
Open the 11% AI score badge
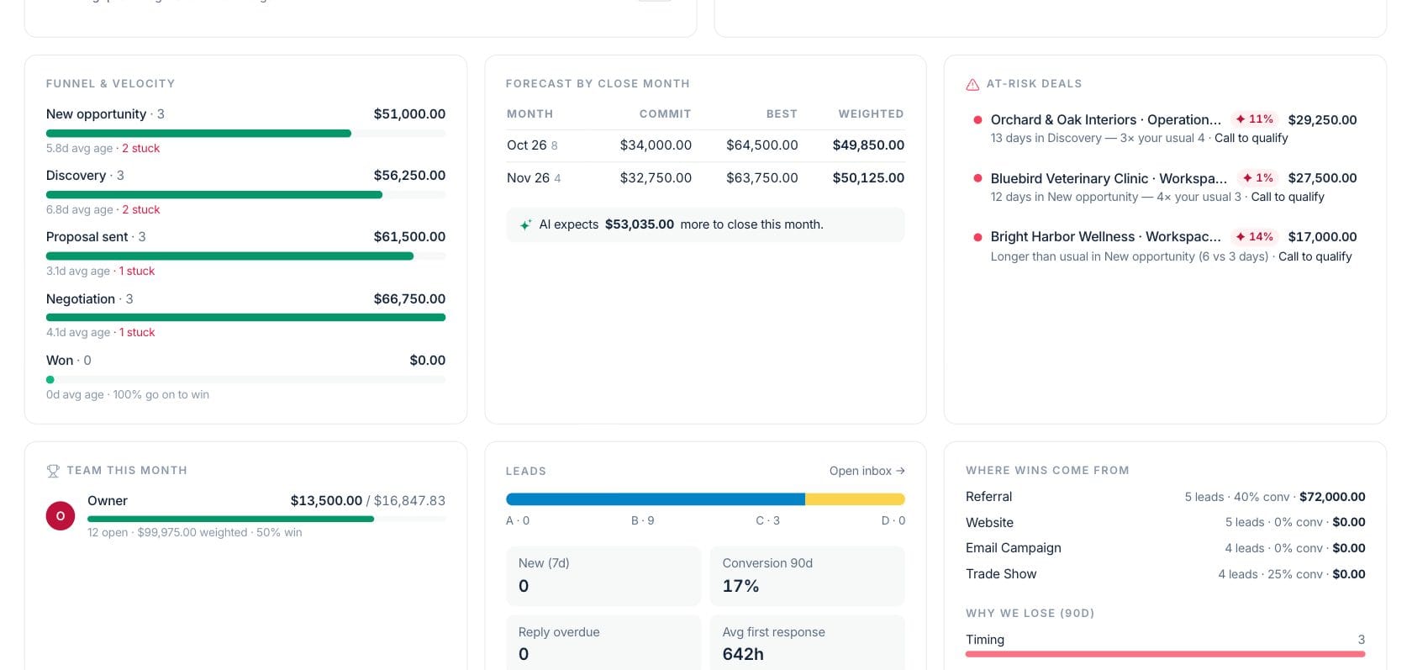pyautogui.click(x=1254, y=119)
